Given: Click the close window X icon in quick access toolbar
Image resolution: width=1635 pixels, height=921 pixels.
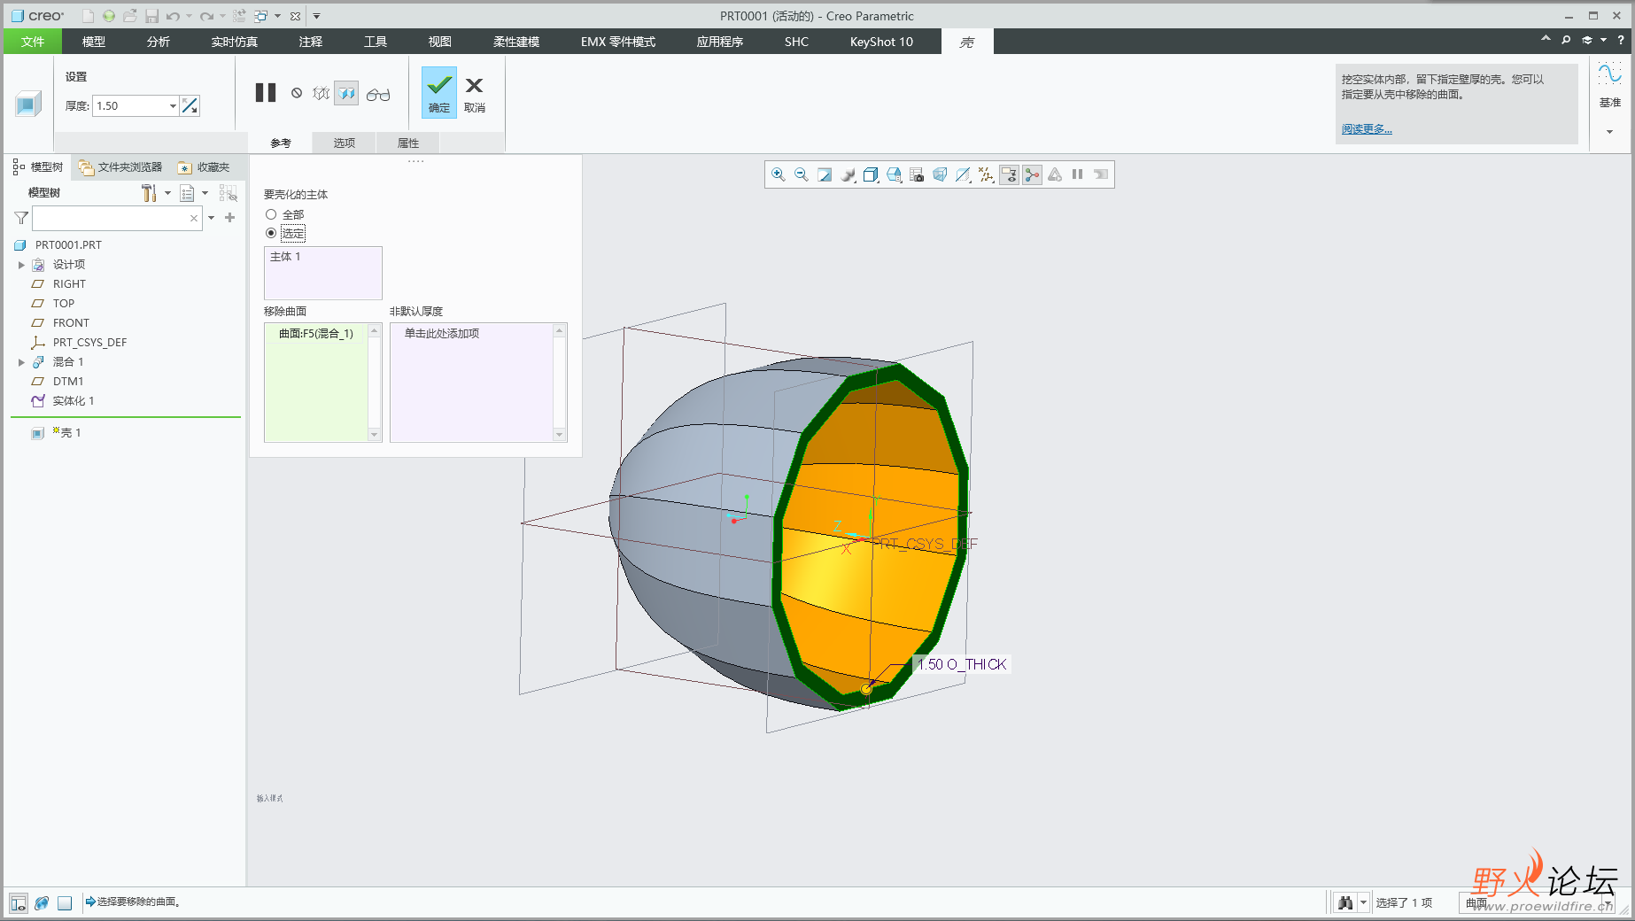Looking at the screenshot, I should 295,16.
